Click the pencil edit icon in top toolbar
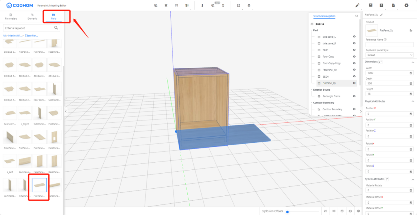The image size is (417, 215). (x=357, y=5)
